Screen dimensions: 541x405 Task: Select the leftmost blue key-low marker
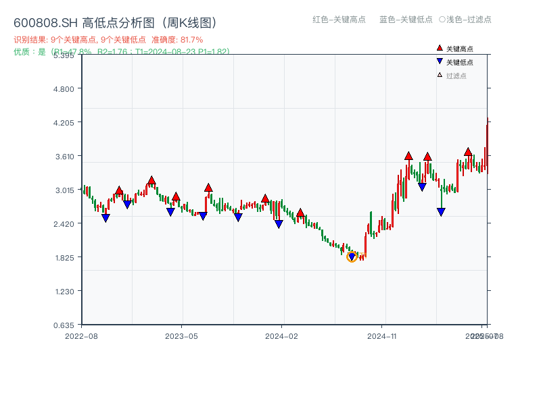click(105, 217)
